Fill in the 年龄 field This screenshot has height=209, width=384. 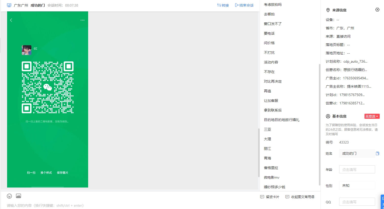pyautogui.click(x=357, y=169)
